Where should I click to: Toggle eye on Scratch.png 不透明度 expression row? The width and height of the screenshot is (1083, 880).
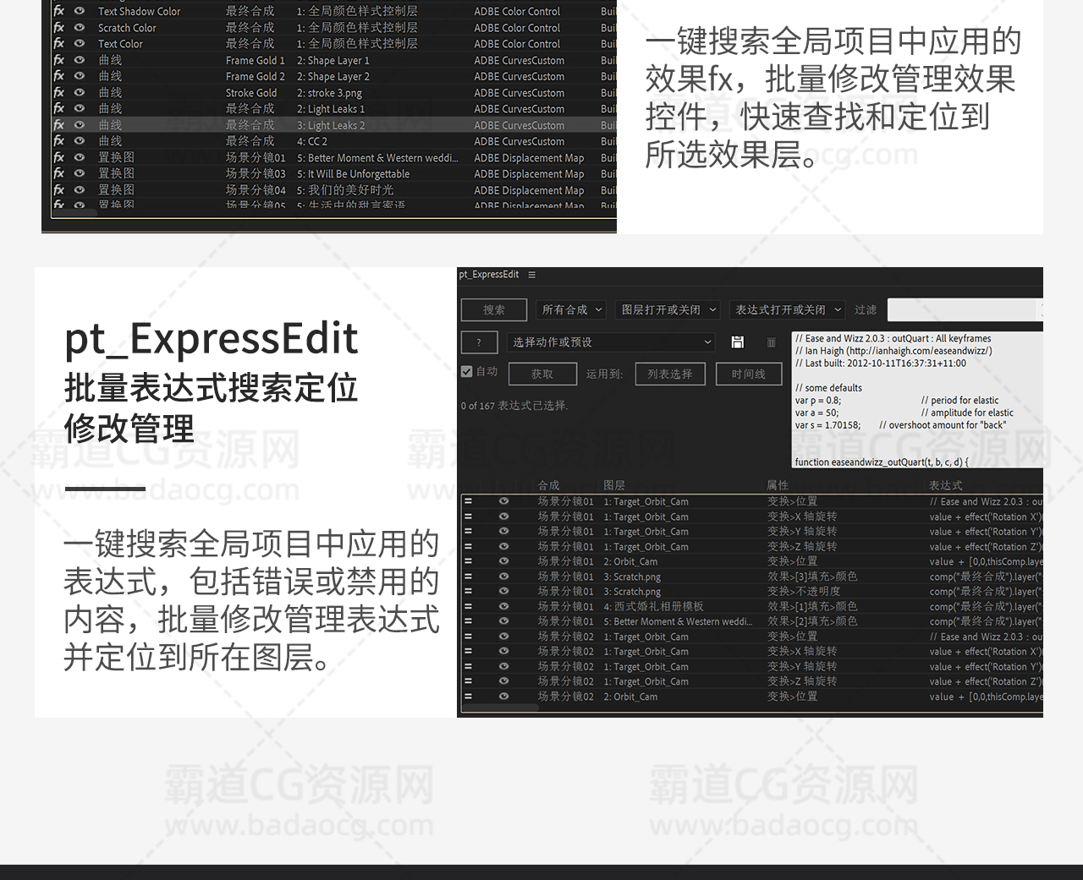click(503, 591)
